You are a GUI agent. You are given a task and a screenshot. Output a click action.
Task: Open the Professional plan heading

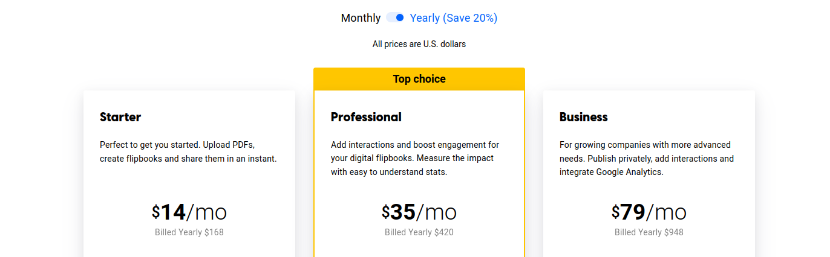coord(366,117)
